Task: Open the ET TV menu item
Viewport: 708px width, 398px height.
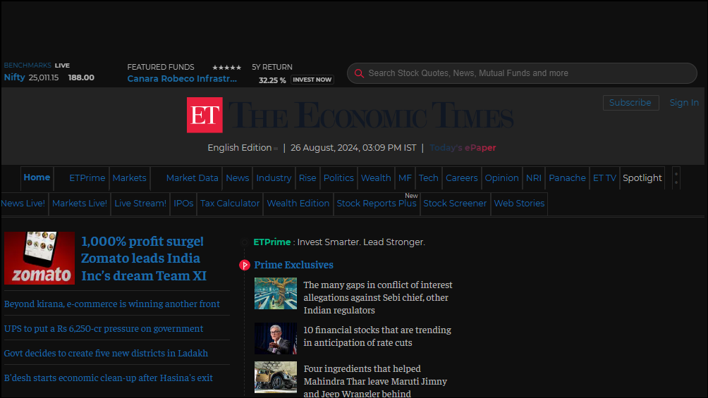Action: (604, 178)
